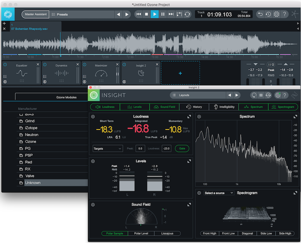Open the Equalizer module preset list icon
The image size is (301, 243).
(5, 76)
